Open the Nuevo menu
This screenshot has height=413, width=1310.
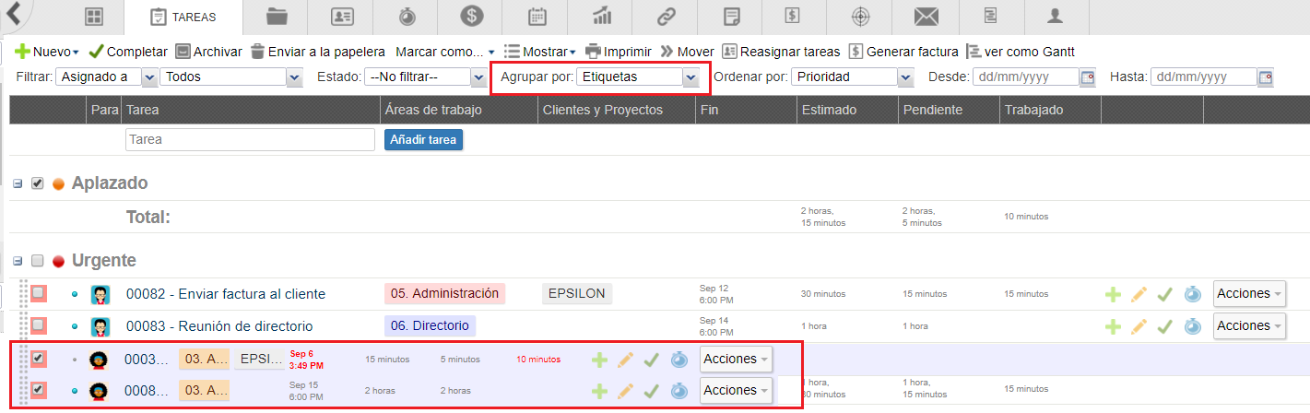click(x=48, y=52)
